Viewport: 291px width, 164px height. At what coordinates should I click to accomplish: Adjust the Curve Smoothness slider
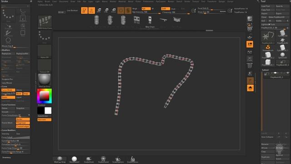tap(15, 115)
